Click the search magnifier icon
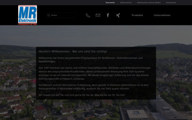The image size is (192, 120). coord(49,15)
